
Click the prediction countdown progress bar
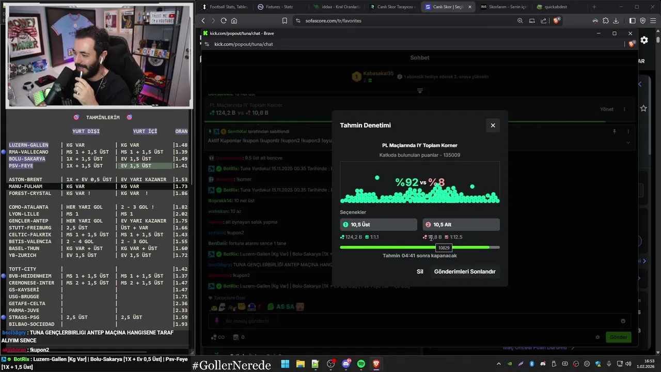pos(420,247)
